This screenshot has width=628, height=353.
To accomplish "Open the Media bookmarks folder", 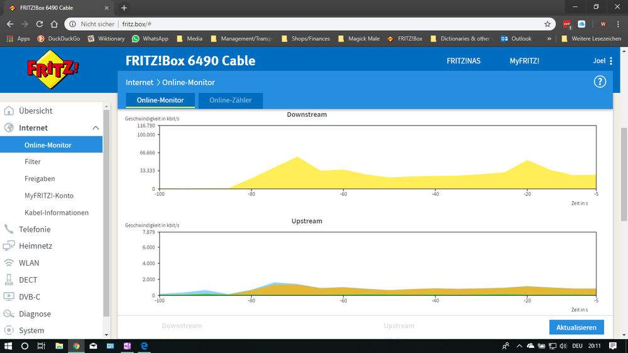I will pos(189,39).
